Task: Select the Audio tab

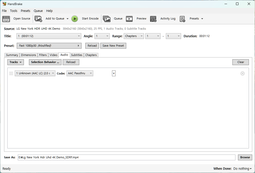Action: click(64, 55)
